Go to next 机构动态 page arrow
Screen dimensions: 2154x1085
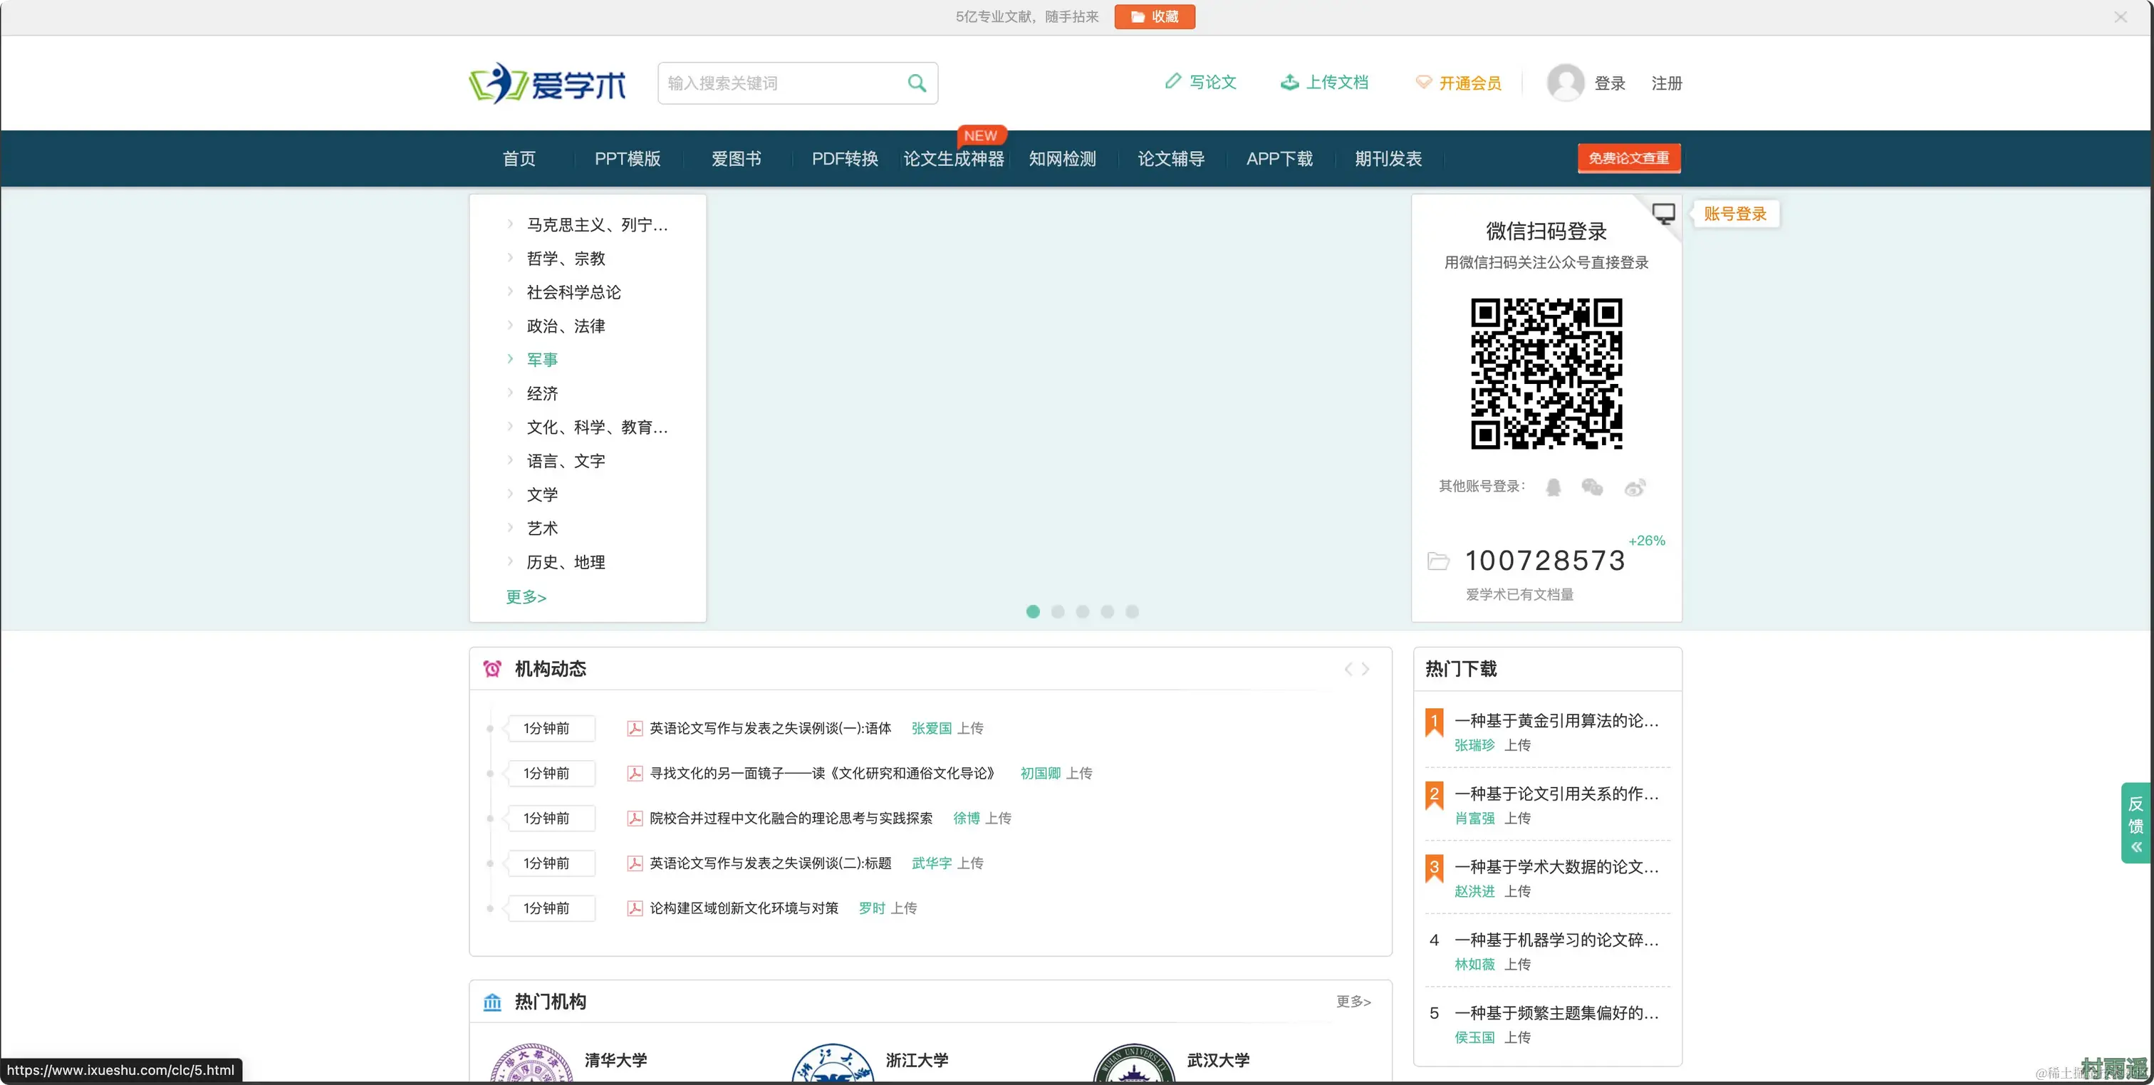point(1365,668)
